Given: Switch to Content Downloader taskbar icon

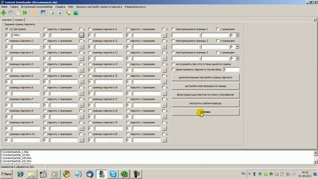Looking at the screenshot, I should (101, 174).
